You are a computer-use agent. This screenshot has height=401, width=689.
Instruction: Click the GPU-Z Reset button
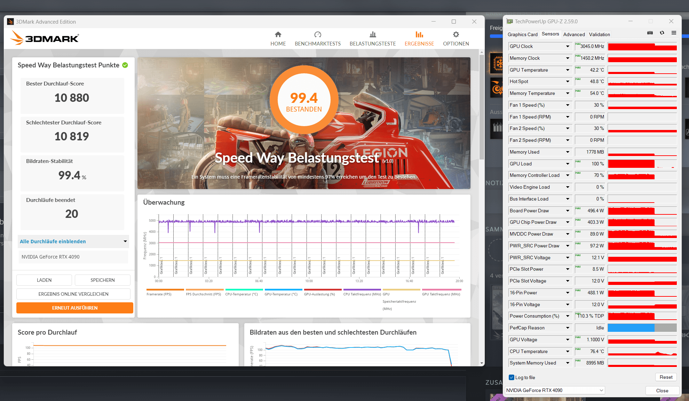(666, 377)
